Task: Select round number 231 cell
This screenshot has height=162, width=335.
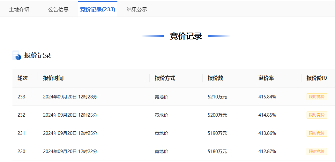Action: click(x=21, y=133)
